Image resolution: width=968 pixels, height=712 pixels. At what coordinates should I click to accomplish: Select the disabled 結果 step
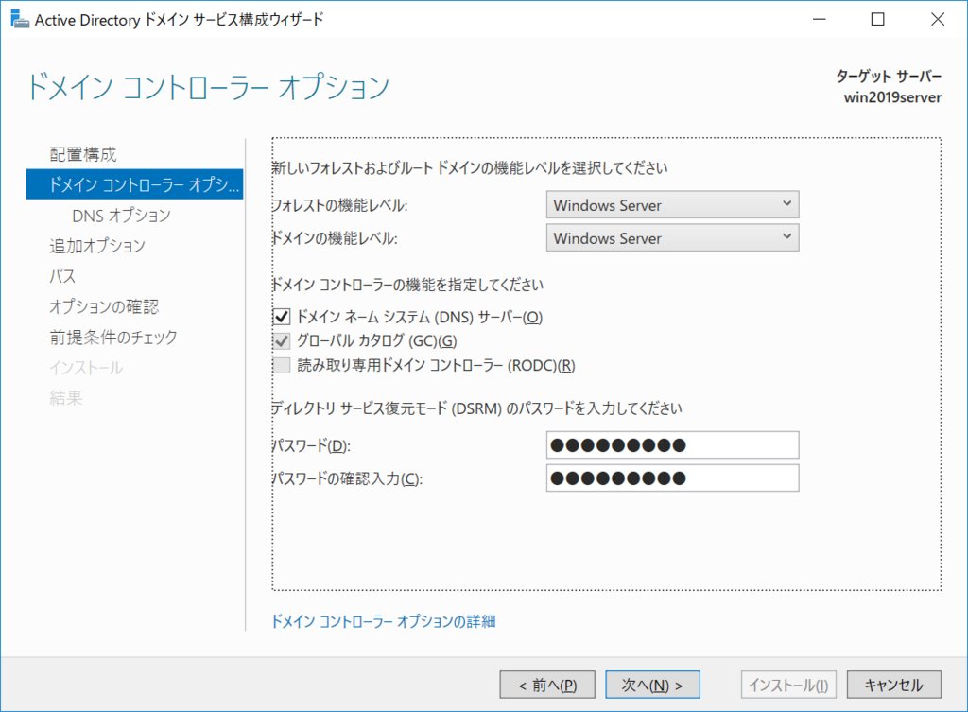66,398
